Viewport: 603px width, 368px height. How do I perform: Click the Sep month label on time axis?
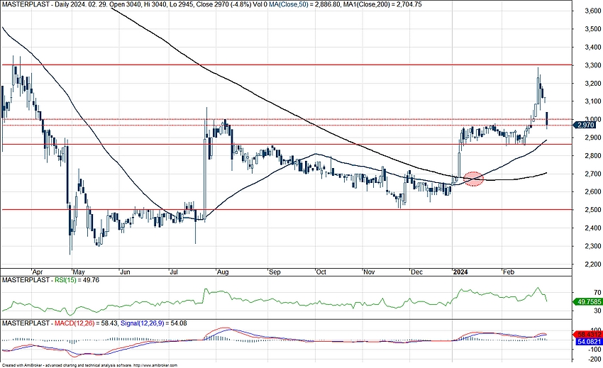275,272
